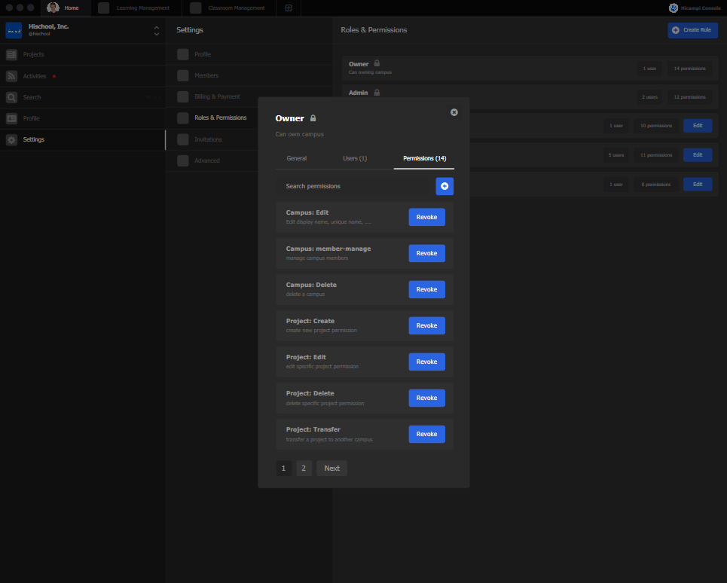Switch to the General tab

pos(296,158)
